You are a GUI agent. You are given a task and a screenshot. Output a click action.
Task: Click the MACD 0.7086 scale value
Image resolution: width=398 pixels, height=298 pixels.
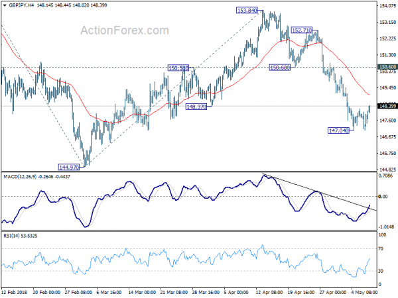(x=385, y=175)
